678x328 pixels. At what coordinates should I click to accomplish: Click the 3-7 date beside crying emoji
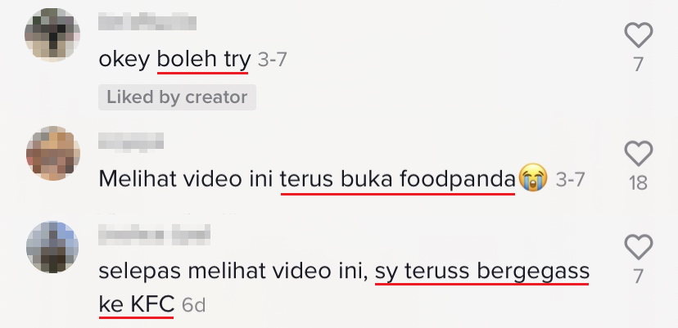click(x=571, y=179)
